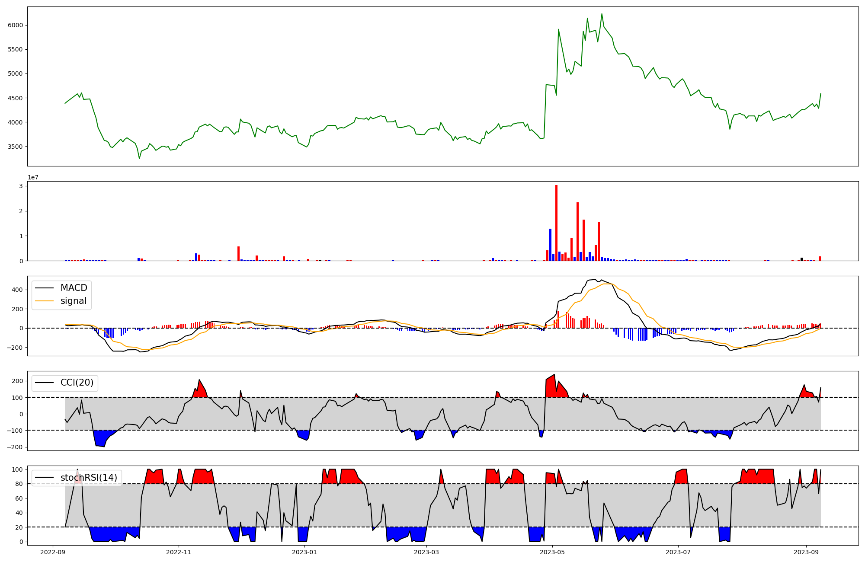This screenshot has width=865, height=562.
Task: Click the black MACD legend line swatch
Action: coord(44,288)
